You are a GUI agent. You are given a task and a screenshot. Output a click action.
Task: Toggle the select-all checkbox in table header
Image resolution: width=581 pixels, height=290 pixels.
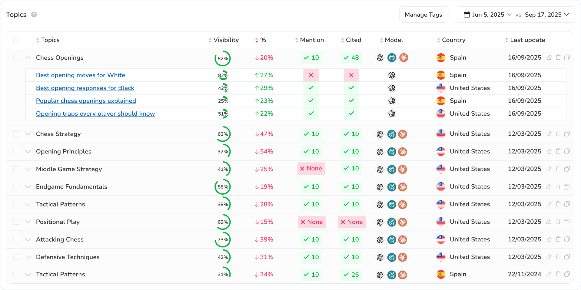[16, 40]
